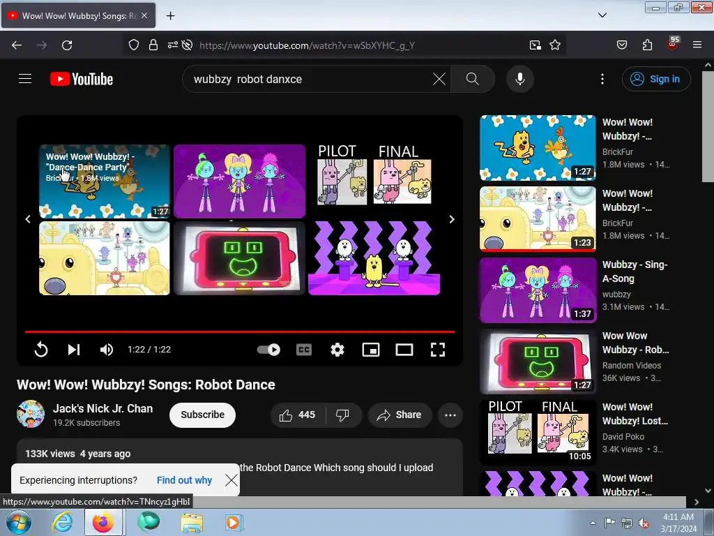Replay the finished video
The image size is (714, 536).
click(x=41, y=350)
